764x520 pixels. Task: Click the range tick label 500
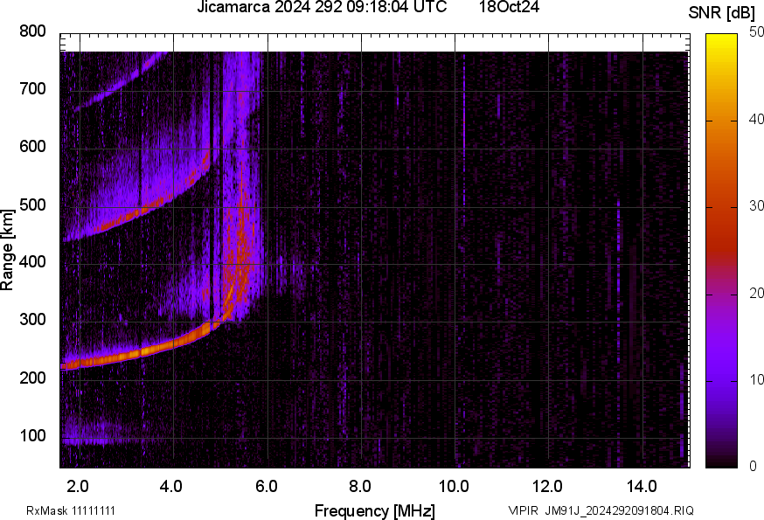point(32,205)
